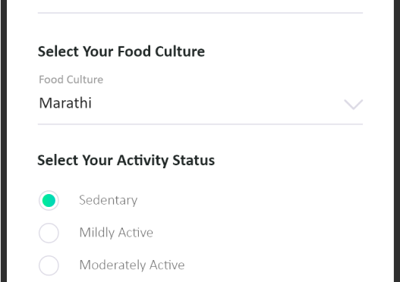This screenshot has width=400, height=282.
Task: Select the Mildly Active radio button
Action: [x=49, y=233]
